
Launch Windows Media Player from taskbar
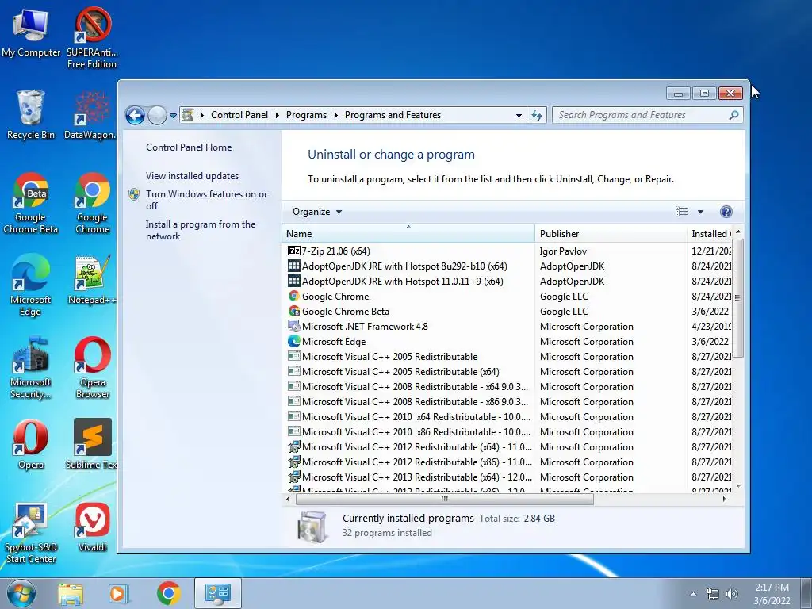[x=118, y=593]
